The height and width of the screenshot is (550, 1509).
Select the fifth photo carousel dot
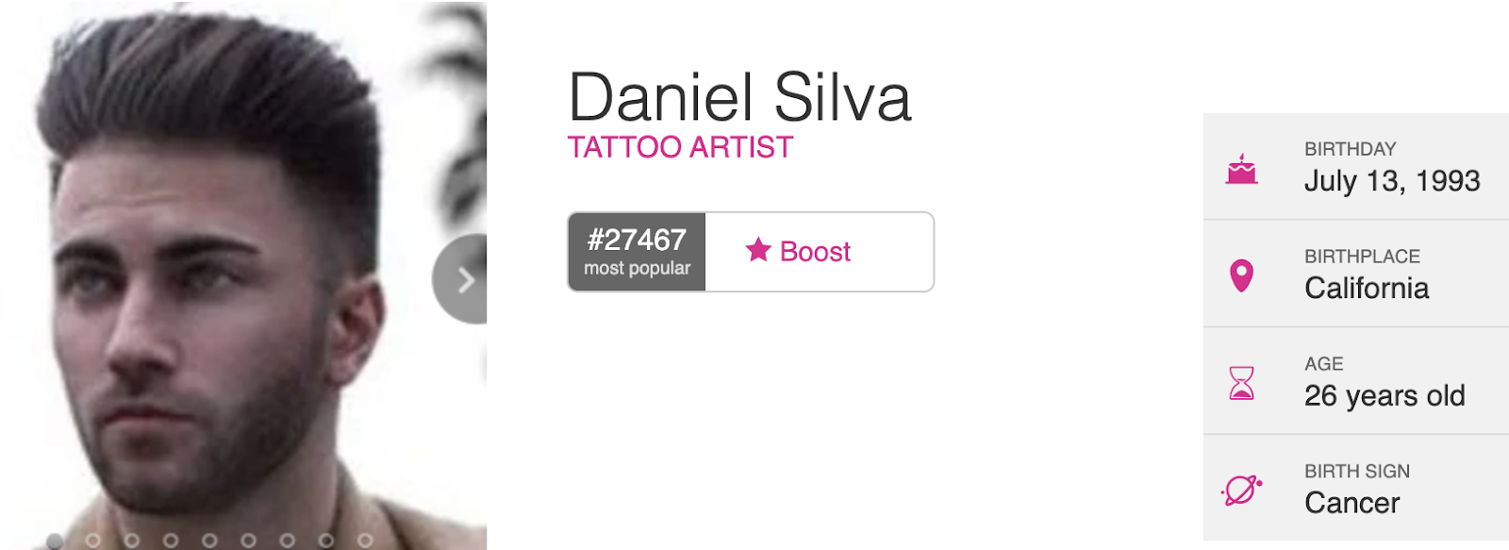(x=209, y=541)
